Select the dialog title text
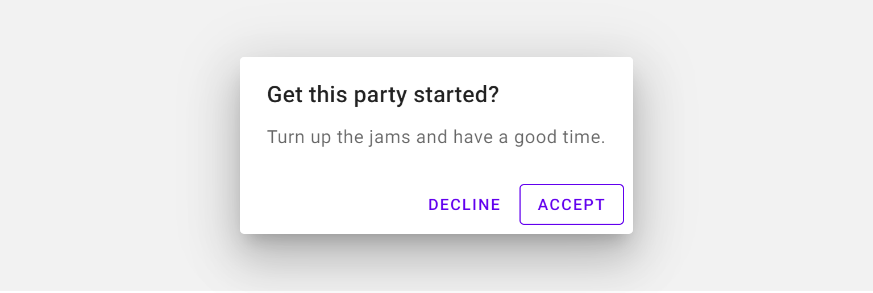The width and height of the screenshot is (873, 293). coord(383,95)
